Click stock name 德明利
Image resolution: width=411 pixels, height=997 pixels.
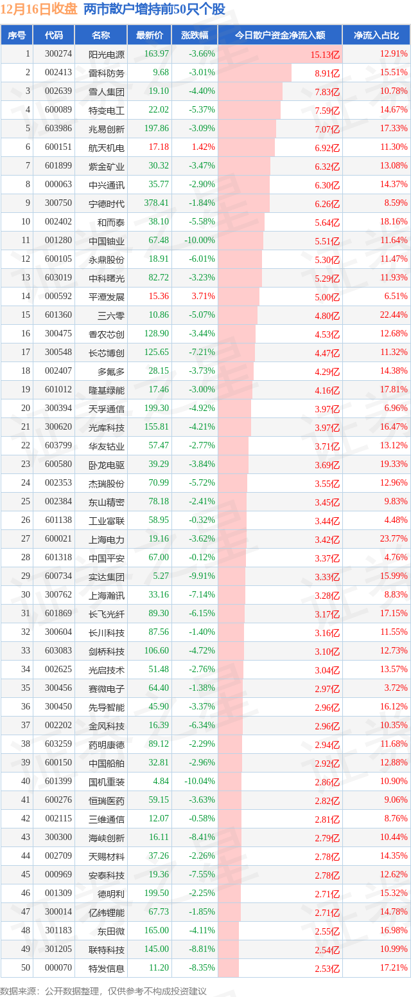(x=111, y=893)
